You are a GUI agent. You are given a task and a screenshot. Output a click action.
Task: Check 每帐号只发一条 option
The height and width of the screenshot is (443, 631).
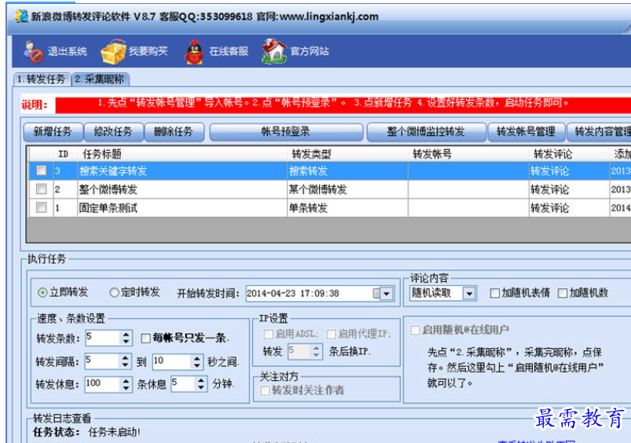tap(145, 339)
